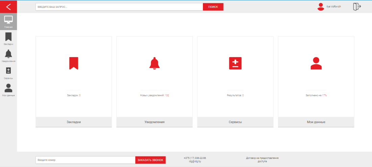Select the Мои данные card footer label
This screenshot has height=167, width=372.
tap(316, 122)
